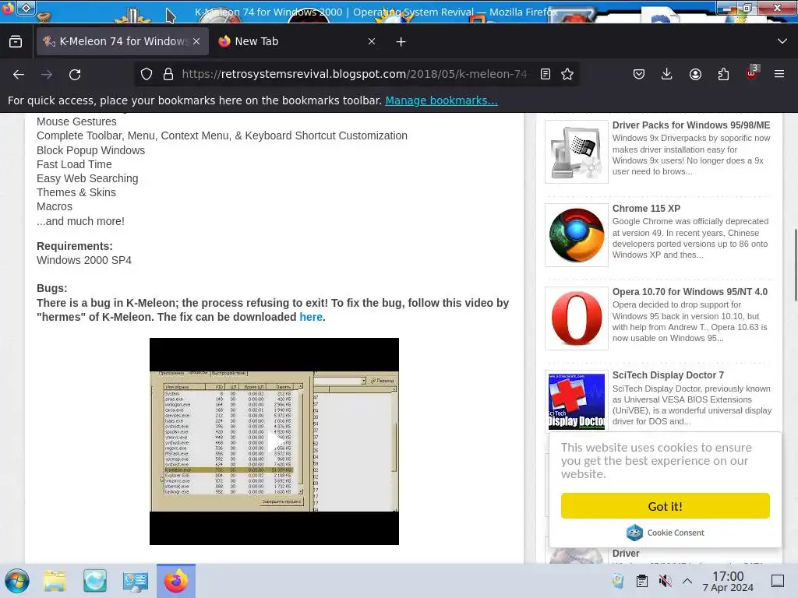Save page to Pocket
The width and height of the screenshot is (798, 598).
tap(639, 74)
